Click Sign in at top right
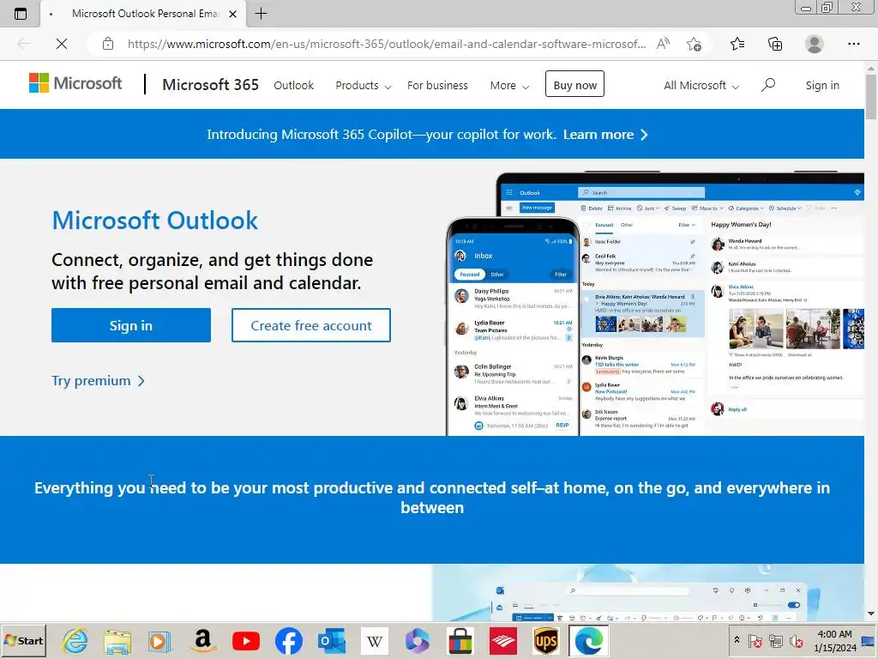The image size is (878, 659). 822,85
